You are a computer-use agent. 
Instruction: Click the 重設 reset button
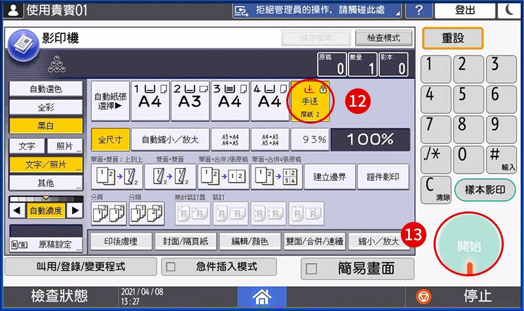point(453,38)
